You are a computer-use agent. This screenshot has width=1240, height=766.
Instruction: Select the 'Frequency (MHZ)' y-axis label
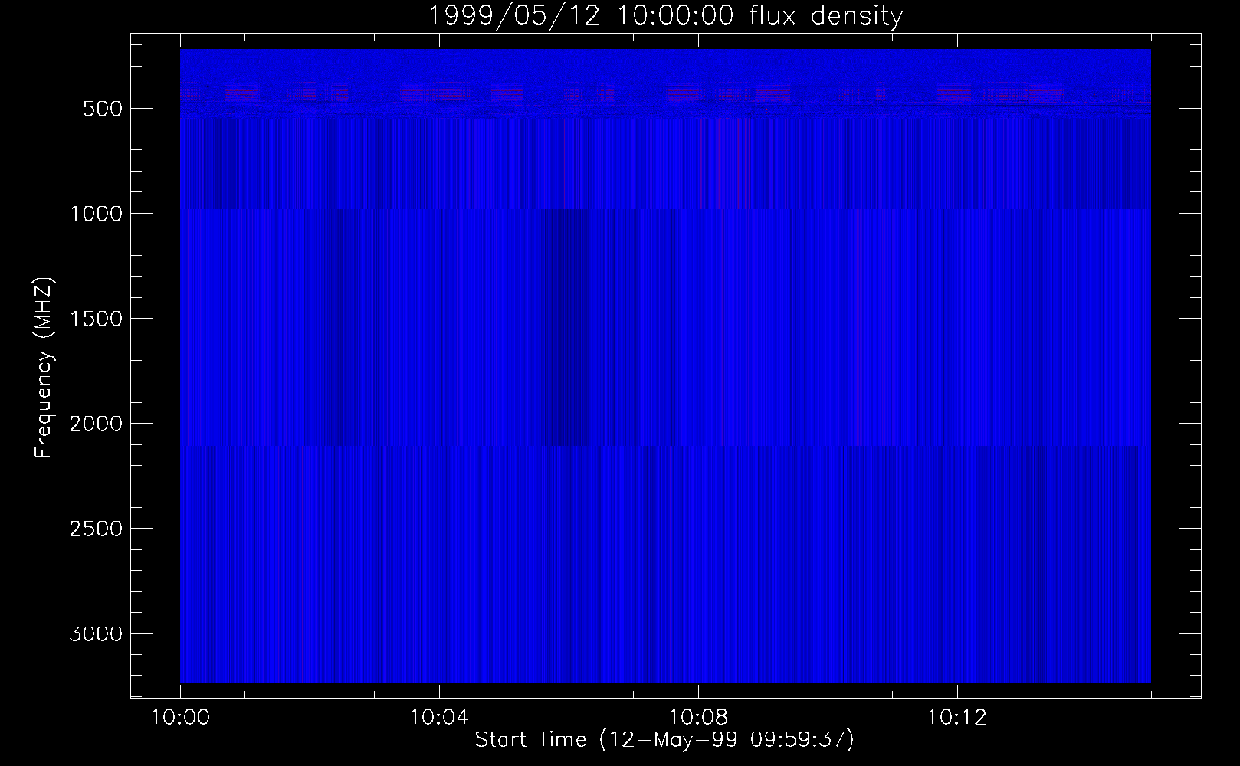[44, 367]
